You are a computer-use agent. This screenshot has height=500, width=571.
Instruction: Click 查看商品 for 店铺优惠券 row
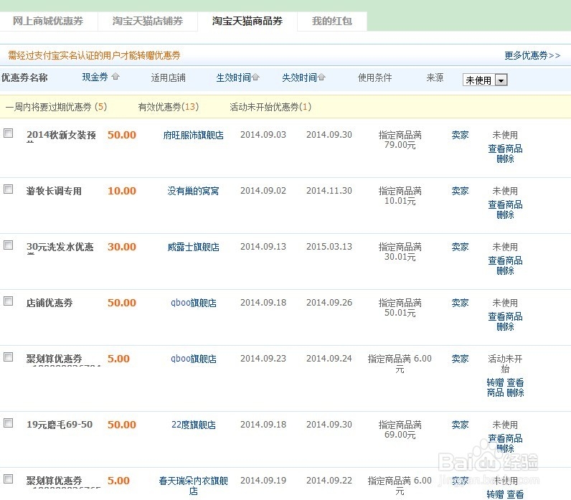(505, 316)
